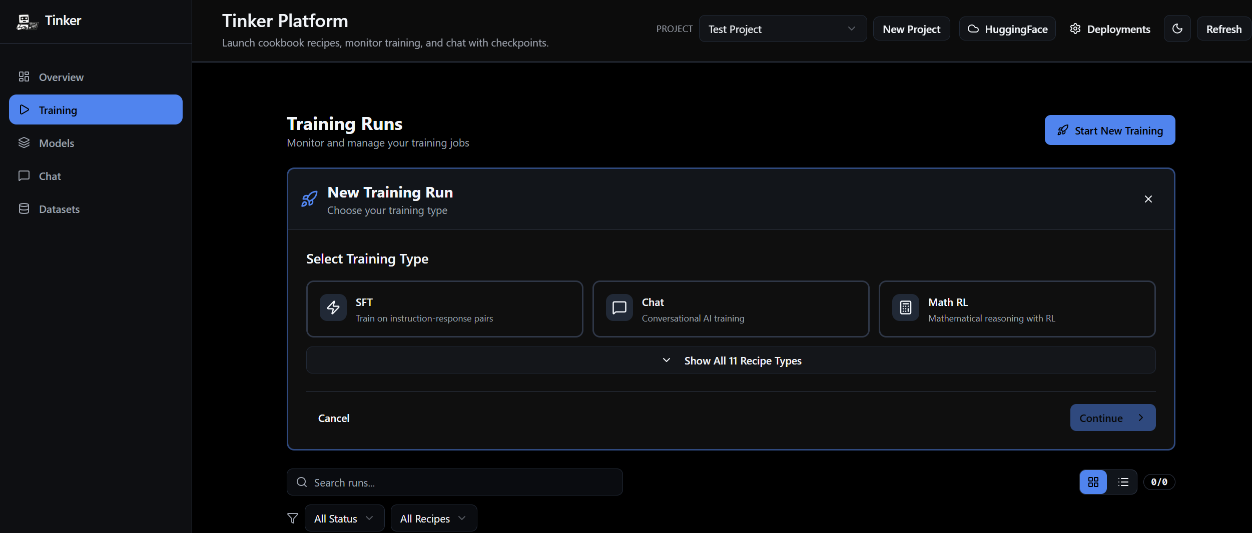This screenshot has width=1252, height=533.
Task: Open the Deployments settings page
Action: pyautogui.click(x=1110, y=28)
